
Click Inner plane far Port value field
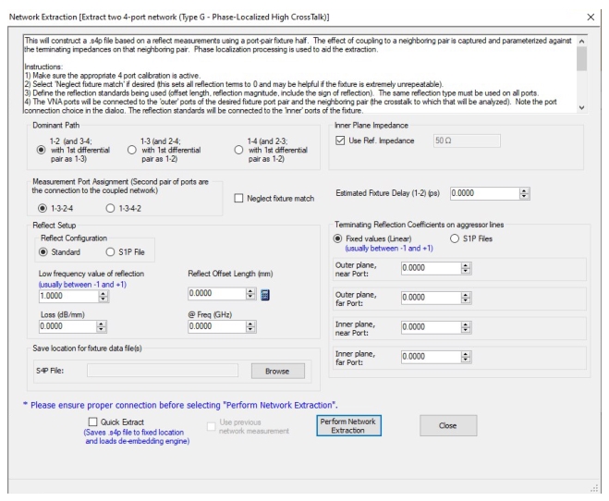[432, 357]
